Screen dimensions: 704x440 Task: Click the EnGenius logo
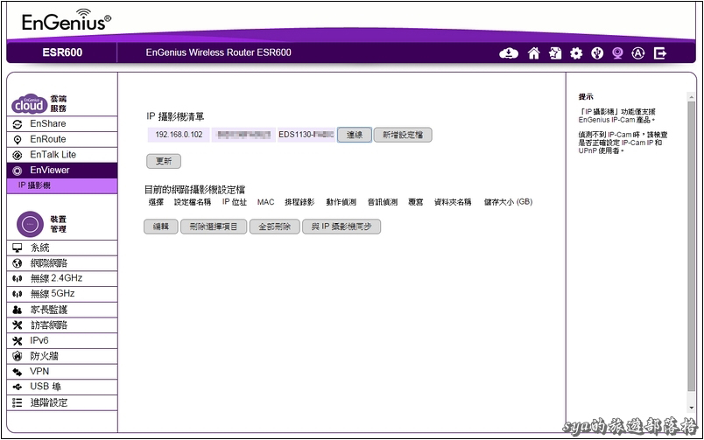tap(66, 21)
